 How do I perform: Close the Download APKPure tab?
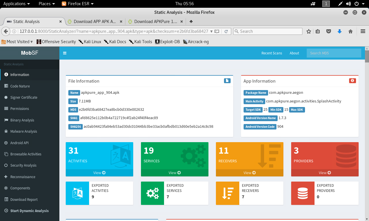pyautogui.click(x=182, y=22)
